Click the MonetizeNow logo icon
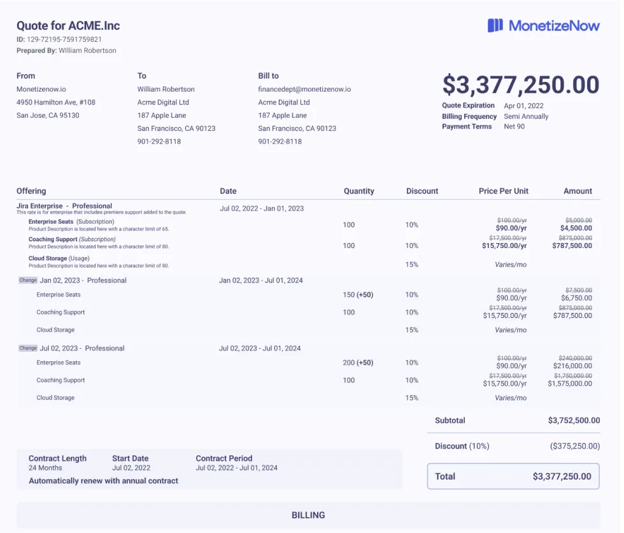 coord(495,25)
